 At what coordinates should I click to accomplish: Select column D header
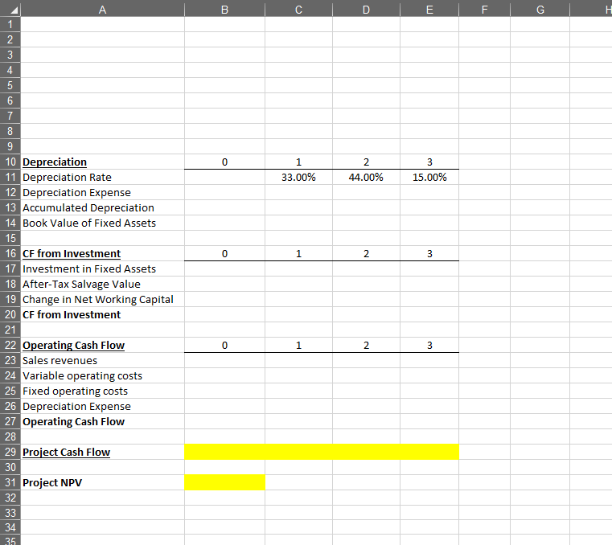366,10
